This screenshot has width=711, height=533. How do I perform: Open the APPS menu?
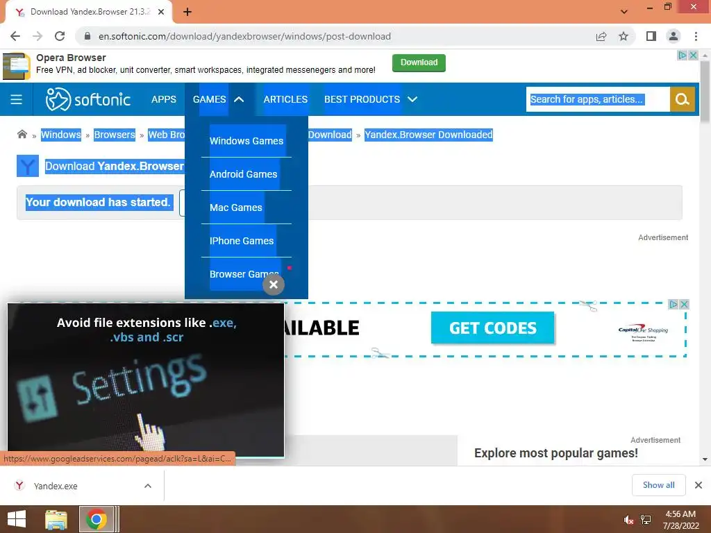coord(164,99)
